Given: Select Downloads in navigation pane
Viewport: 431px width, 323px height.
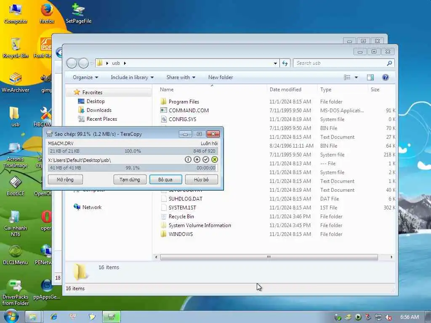Looking at the screenshot, I should 99,110.
